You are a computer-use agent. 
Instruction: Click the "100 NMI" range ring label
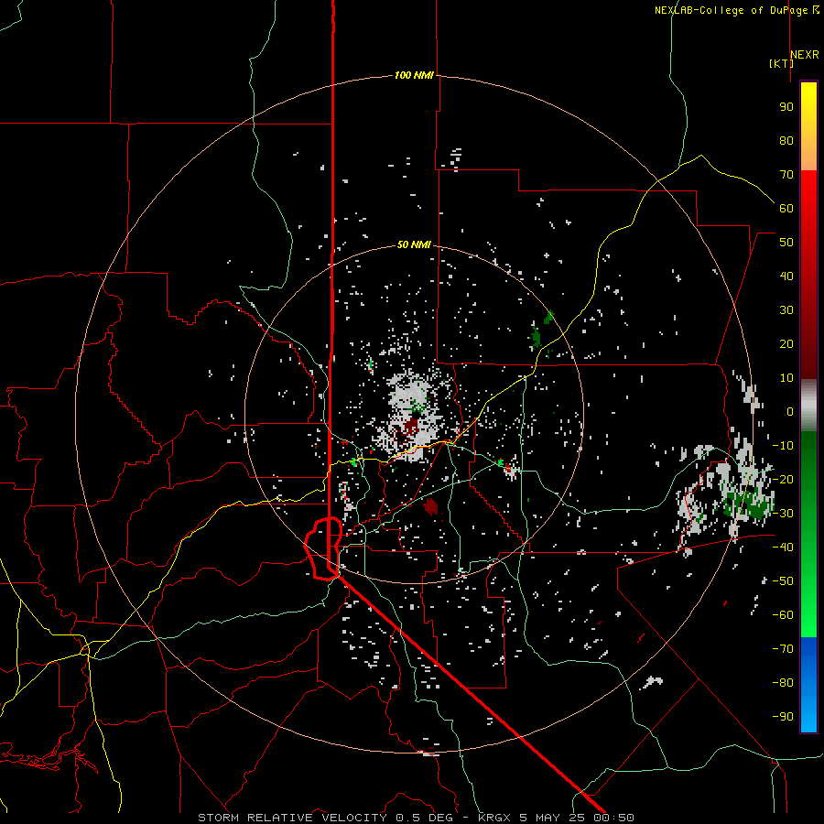tap(414, 76)
